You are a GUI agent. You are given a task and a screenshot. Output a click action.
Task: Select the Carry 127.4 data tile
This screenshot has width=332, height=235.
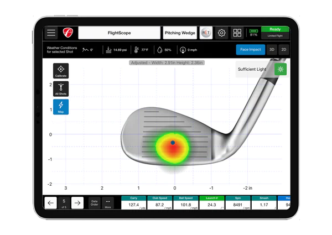(x=133, y=202)
